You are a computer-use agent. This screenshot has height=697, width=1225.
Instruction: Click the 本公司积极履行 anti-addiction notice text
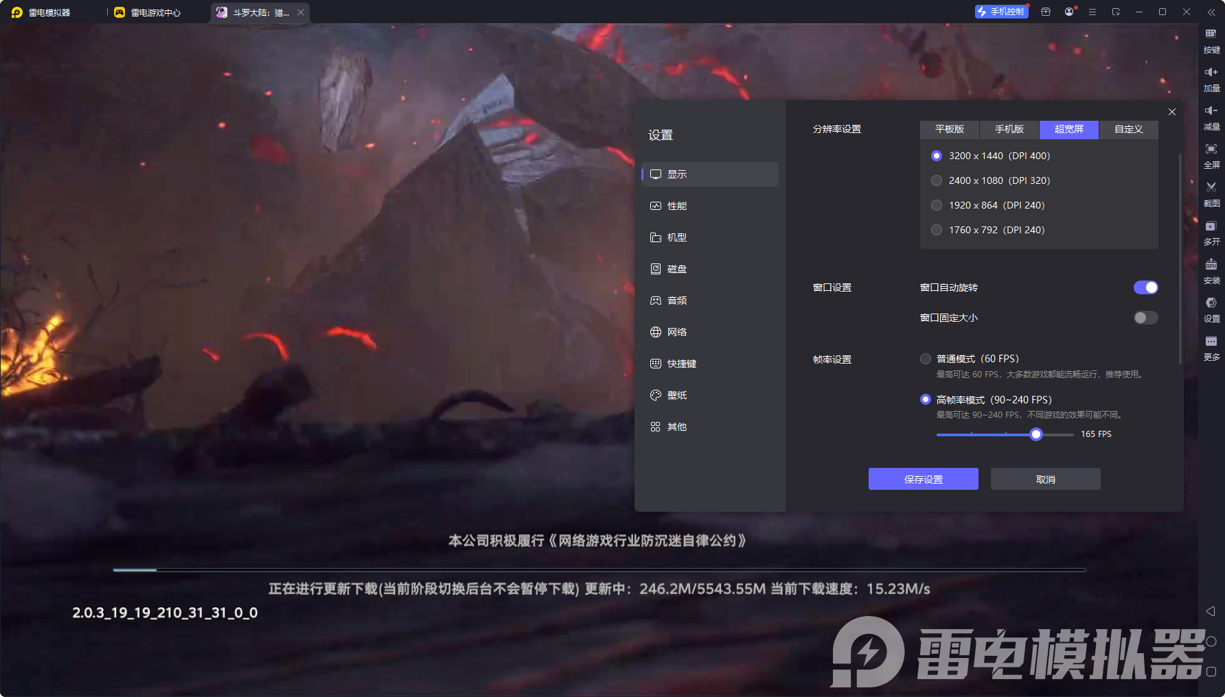tap(597, 541)
